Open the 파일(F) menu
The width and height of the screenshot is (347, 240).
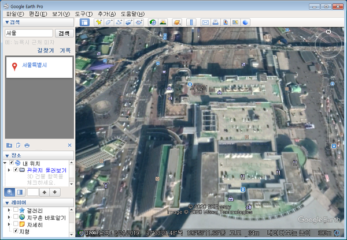pyautogui.click(x=15, y=14)
